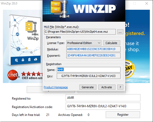Image resolution: width=153 pixels, height=122 pixels.
Task: Open the Product Homepage link
Action: (x=56, y=87)
